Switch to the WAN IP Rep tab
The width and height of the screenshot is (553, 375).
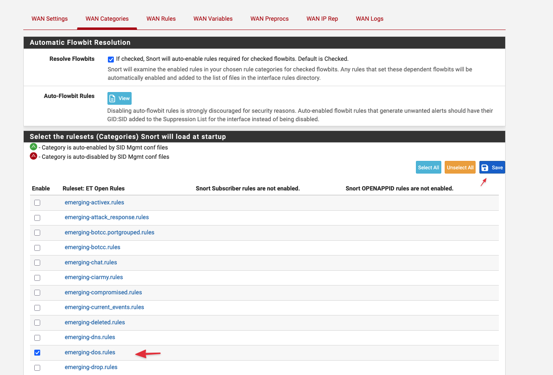click(322, 19)
